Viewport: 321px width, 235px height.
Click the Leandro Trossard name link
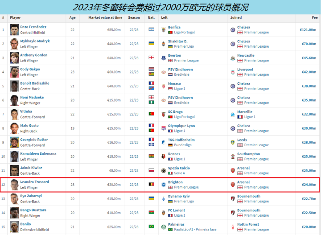[34, 182]
